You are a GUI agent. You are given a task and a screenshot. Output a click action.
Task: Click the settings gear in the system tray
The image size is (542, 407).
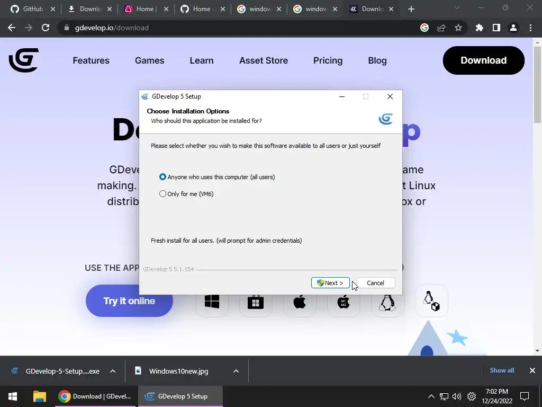coord(472,396)
